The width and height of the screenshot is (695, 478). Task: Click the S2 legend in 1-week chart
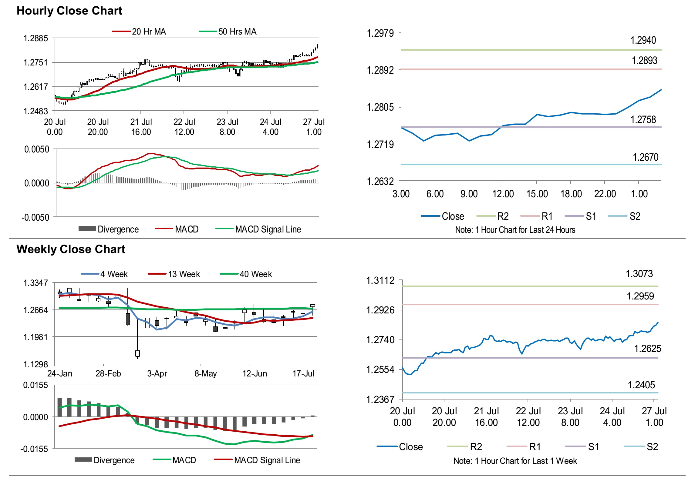[x=652, y=446]
